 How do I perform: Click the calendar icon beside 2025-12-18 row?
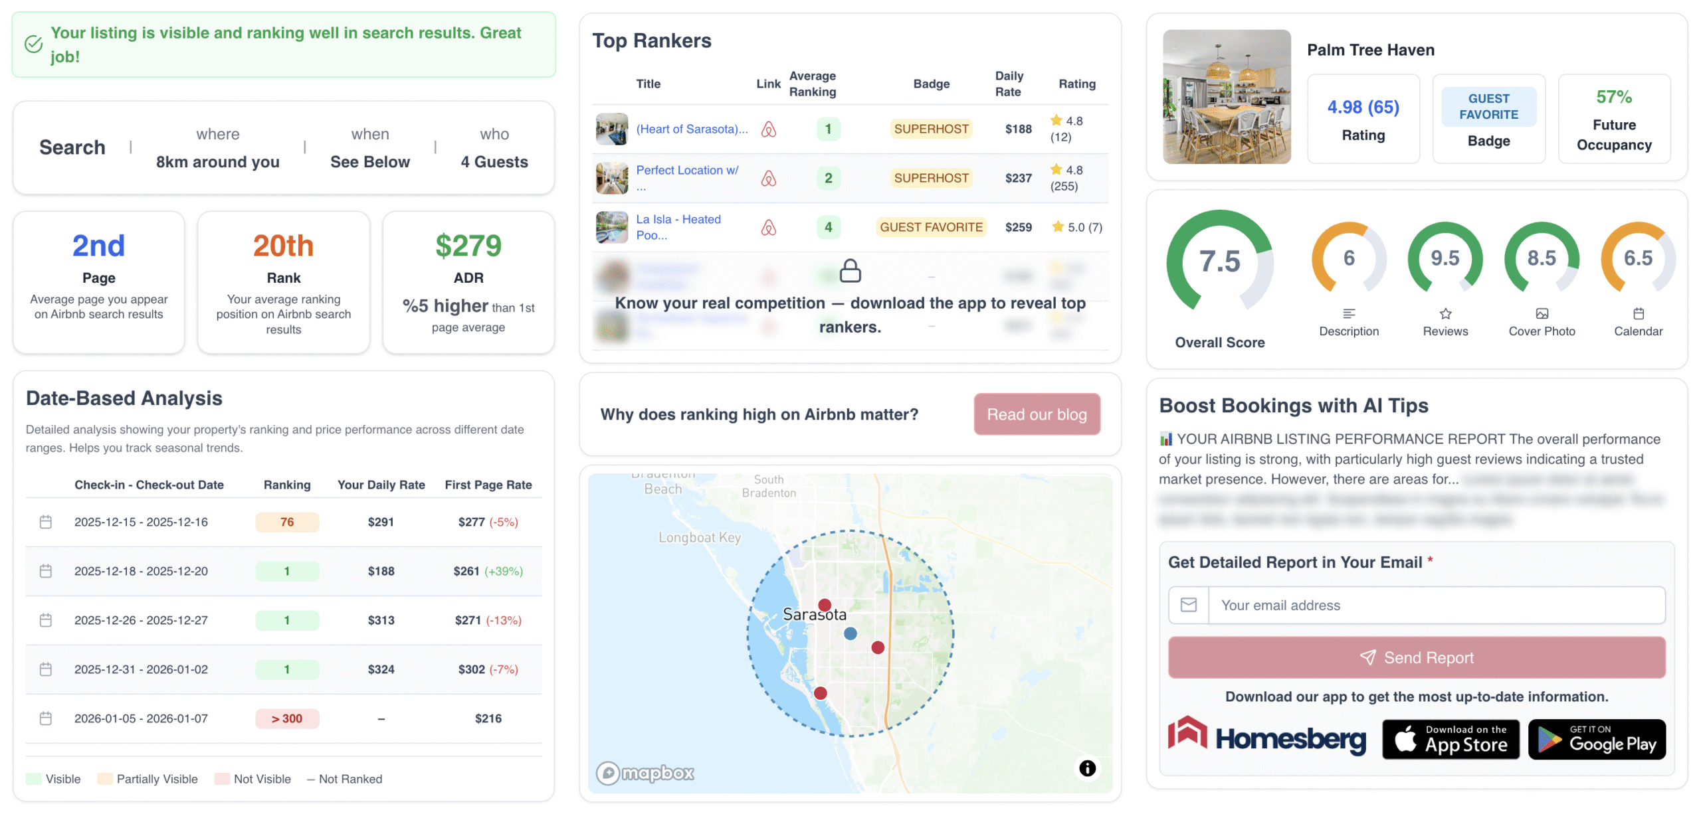coord(46,571)
